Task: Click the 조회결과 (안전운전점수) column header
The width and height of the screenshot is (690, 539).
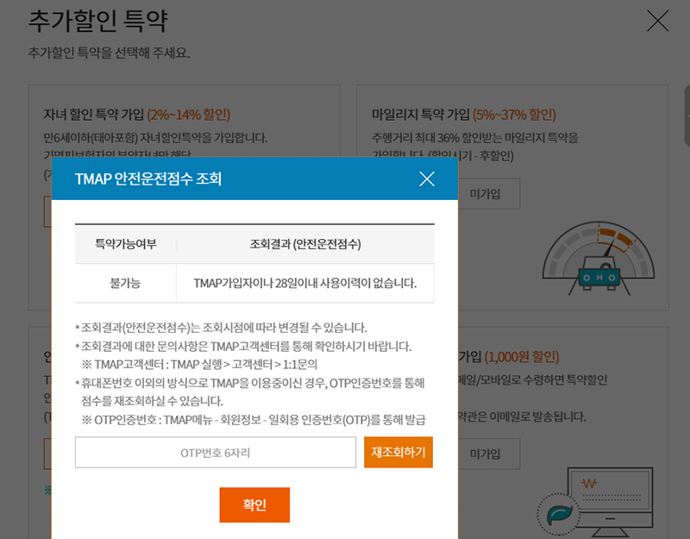Action: pos(305,244)
